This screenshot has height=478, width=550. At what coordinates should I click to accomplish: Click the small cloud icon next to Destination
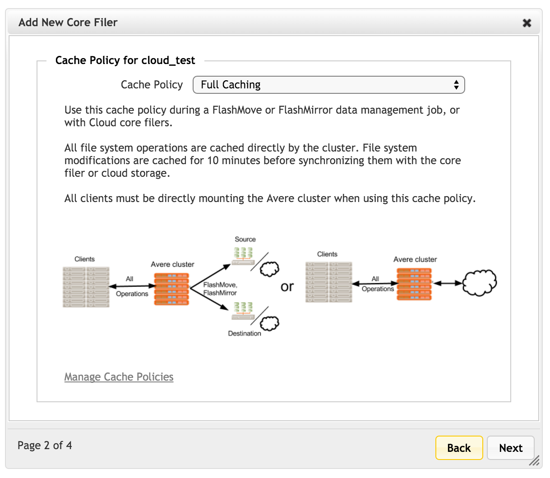click(x=269, y=323)
